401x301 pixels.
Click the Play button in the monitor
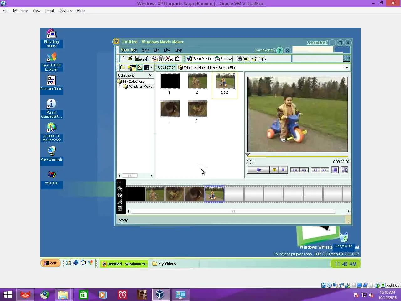click(x=258, y=170)
